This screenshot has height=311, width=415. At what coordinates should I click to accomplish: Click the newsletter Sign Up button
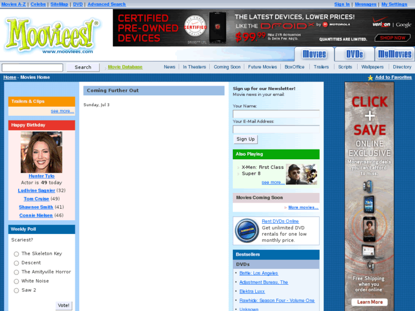245,139
